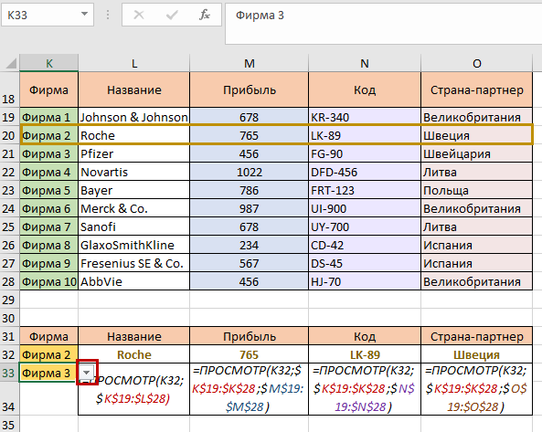
Task: Click the AbbVie cell
Action: (x=134, y=282)
